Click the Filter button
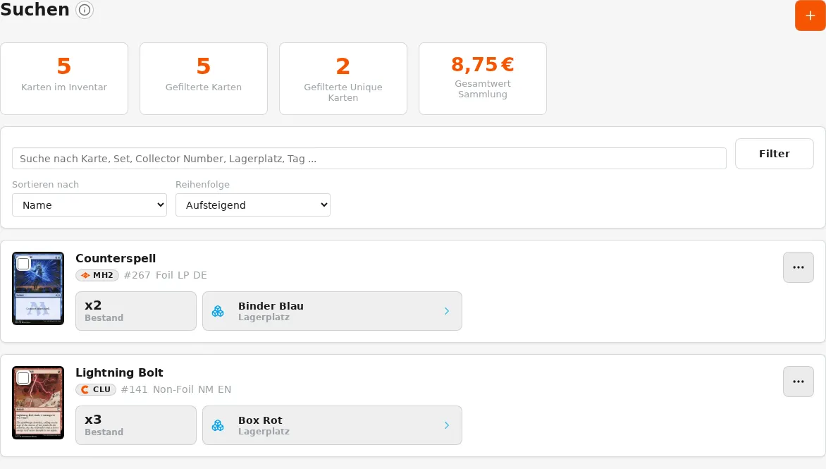826x469 pixels. pos(774,154)
